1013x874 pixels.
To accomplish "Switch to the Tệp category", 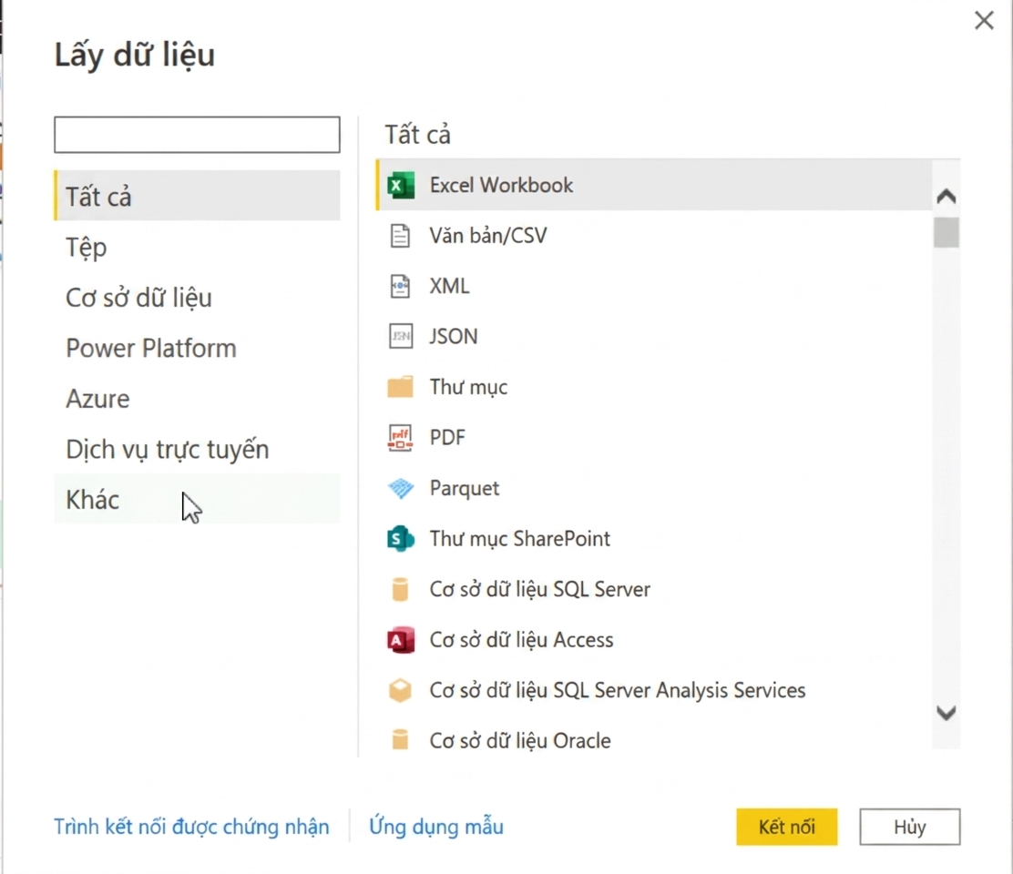I will [x=197, y=248].
